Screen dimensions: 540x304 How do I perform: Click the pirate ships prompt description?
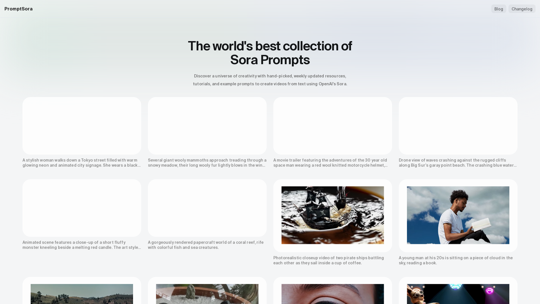point(329,260)
